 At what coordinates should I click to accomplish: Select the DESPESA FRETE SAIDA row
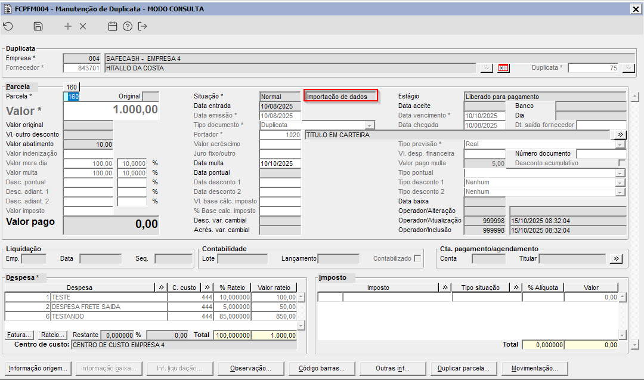[x=150, y=307]
